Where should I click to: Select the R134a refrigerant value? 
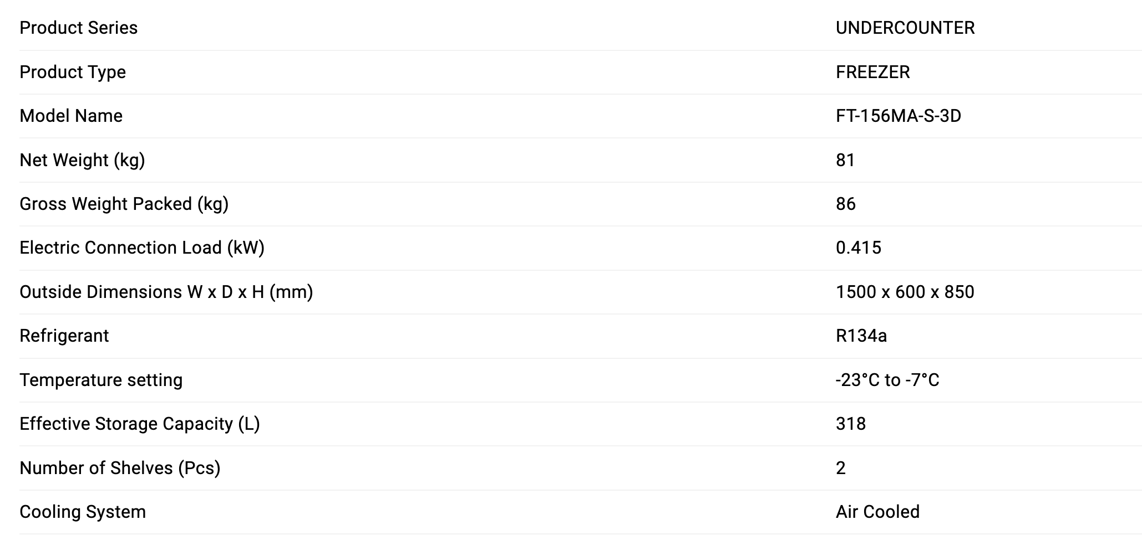pos(861,336)
